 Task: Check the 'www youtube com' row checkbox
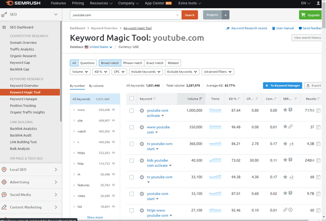(132, 127)
